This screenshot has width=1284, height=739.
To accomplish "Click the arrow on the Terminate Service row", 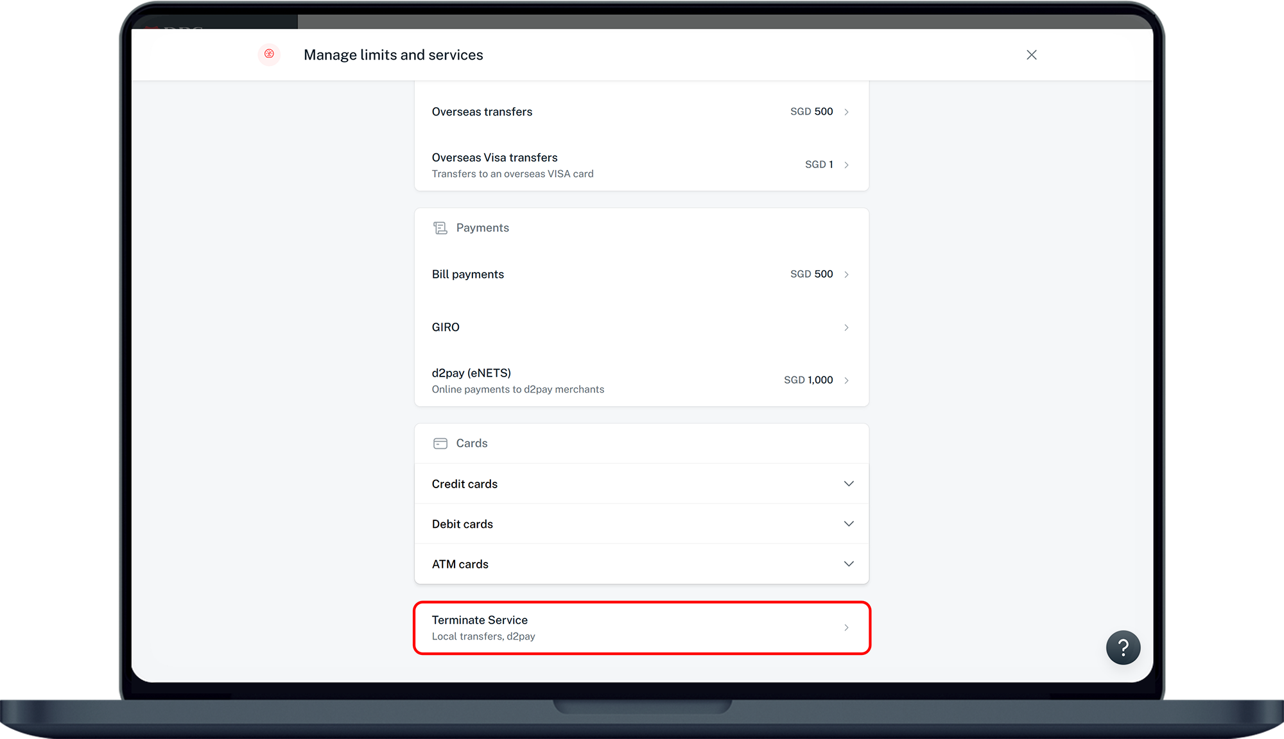I will (x=846, y=628).
